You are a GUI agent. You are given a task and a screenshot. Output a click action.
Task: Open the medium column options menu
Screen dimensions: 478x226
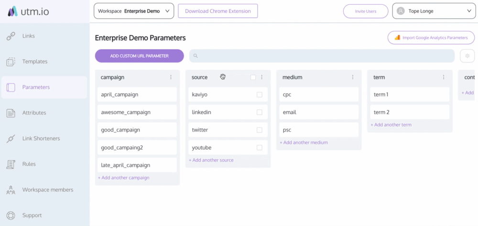point(353,77)
